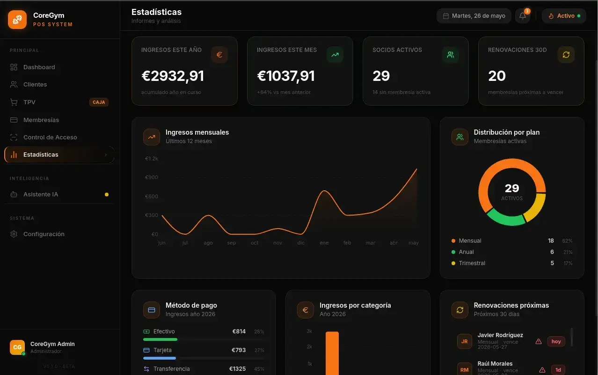Click the card icon beside Método de pago
598x375 pixels.
[x=152, y=310]
